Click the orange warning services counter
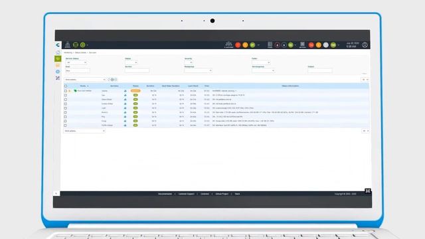This screenshot has width=425, height=239. click(319, 45)
